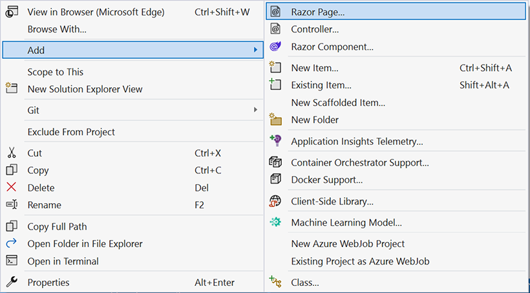The height and width of the screenshot is (293, 530).
Task: Click the Properties wrench icon
Action: [12, 282]
